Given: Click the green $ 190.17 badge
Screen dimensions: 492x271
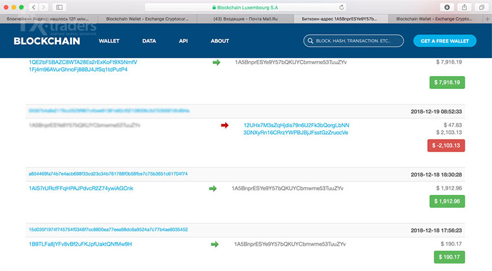Looking at the screenshot, I should coord(449,257).
